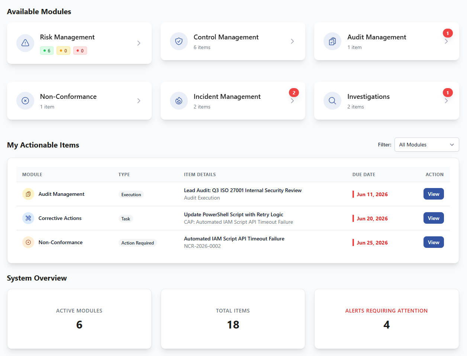Screen dimensions: 467x356
Task: Click the green badge showing 6 risks
Action: 47,51
